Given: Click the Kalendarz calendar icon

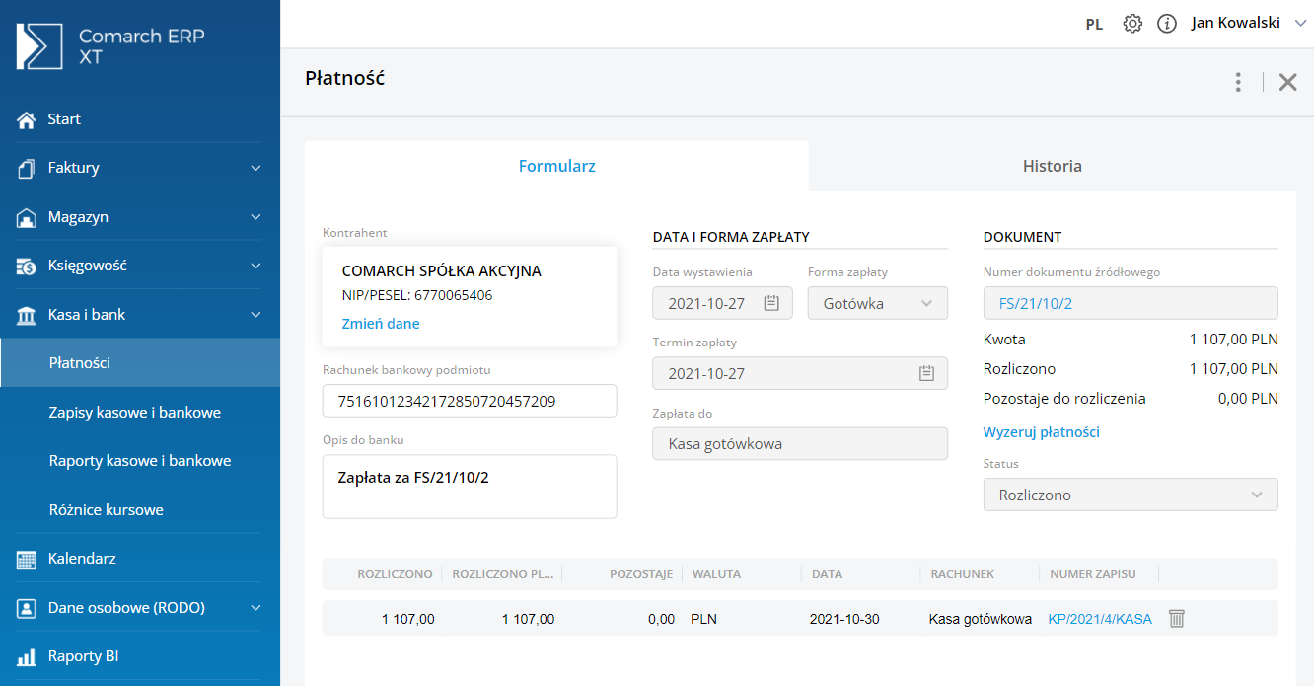Looking at the screenshot, I should pos(27,559).
